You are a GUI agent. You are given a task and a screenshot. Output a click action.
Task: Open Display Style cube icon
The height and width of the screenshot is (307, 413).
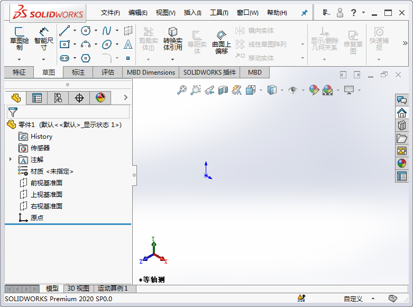272,90
